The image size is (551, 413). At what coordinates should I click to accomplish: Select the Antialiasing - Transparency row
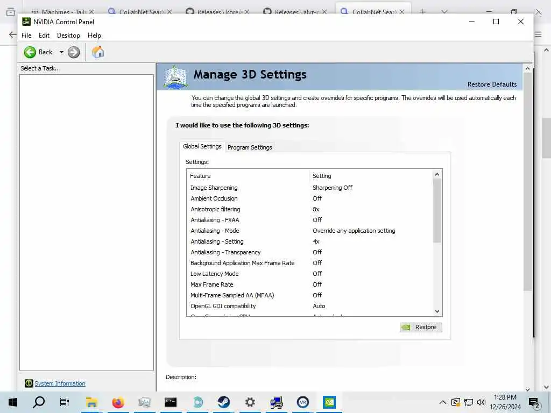(x=310, y=252)
